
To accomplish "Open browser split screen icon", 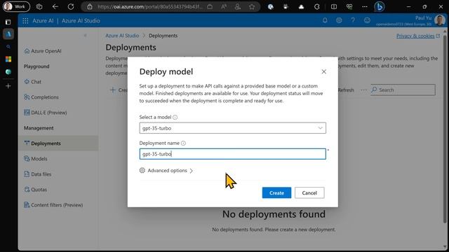I will (334, 6).
